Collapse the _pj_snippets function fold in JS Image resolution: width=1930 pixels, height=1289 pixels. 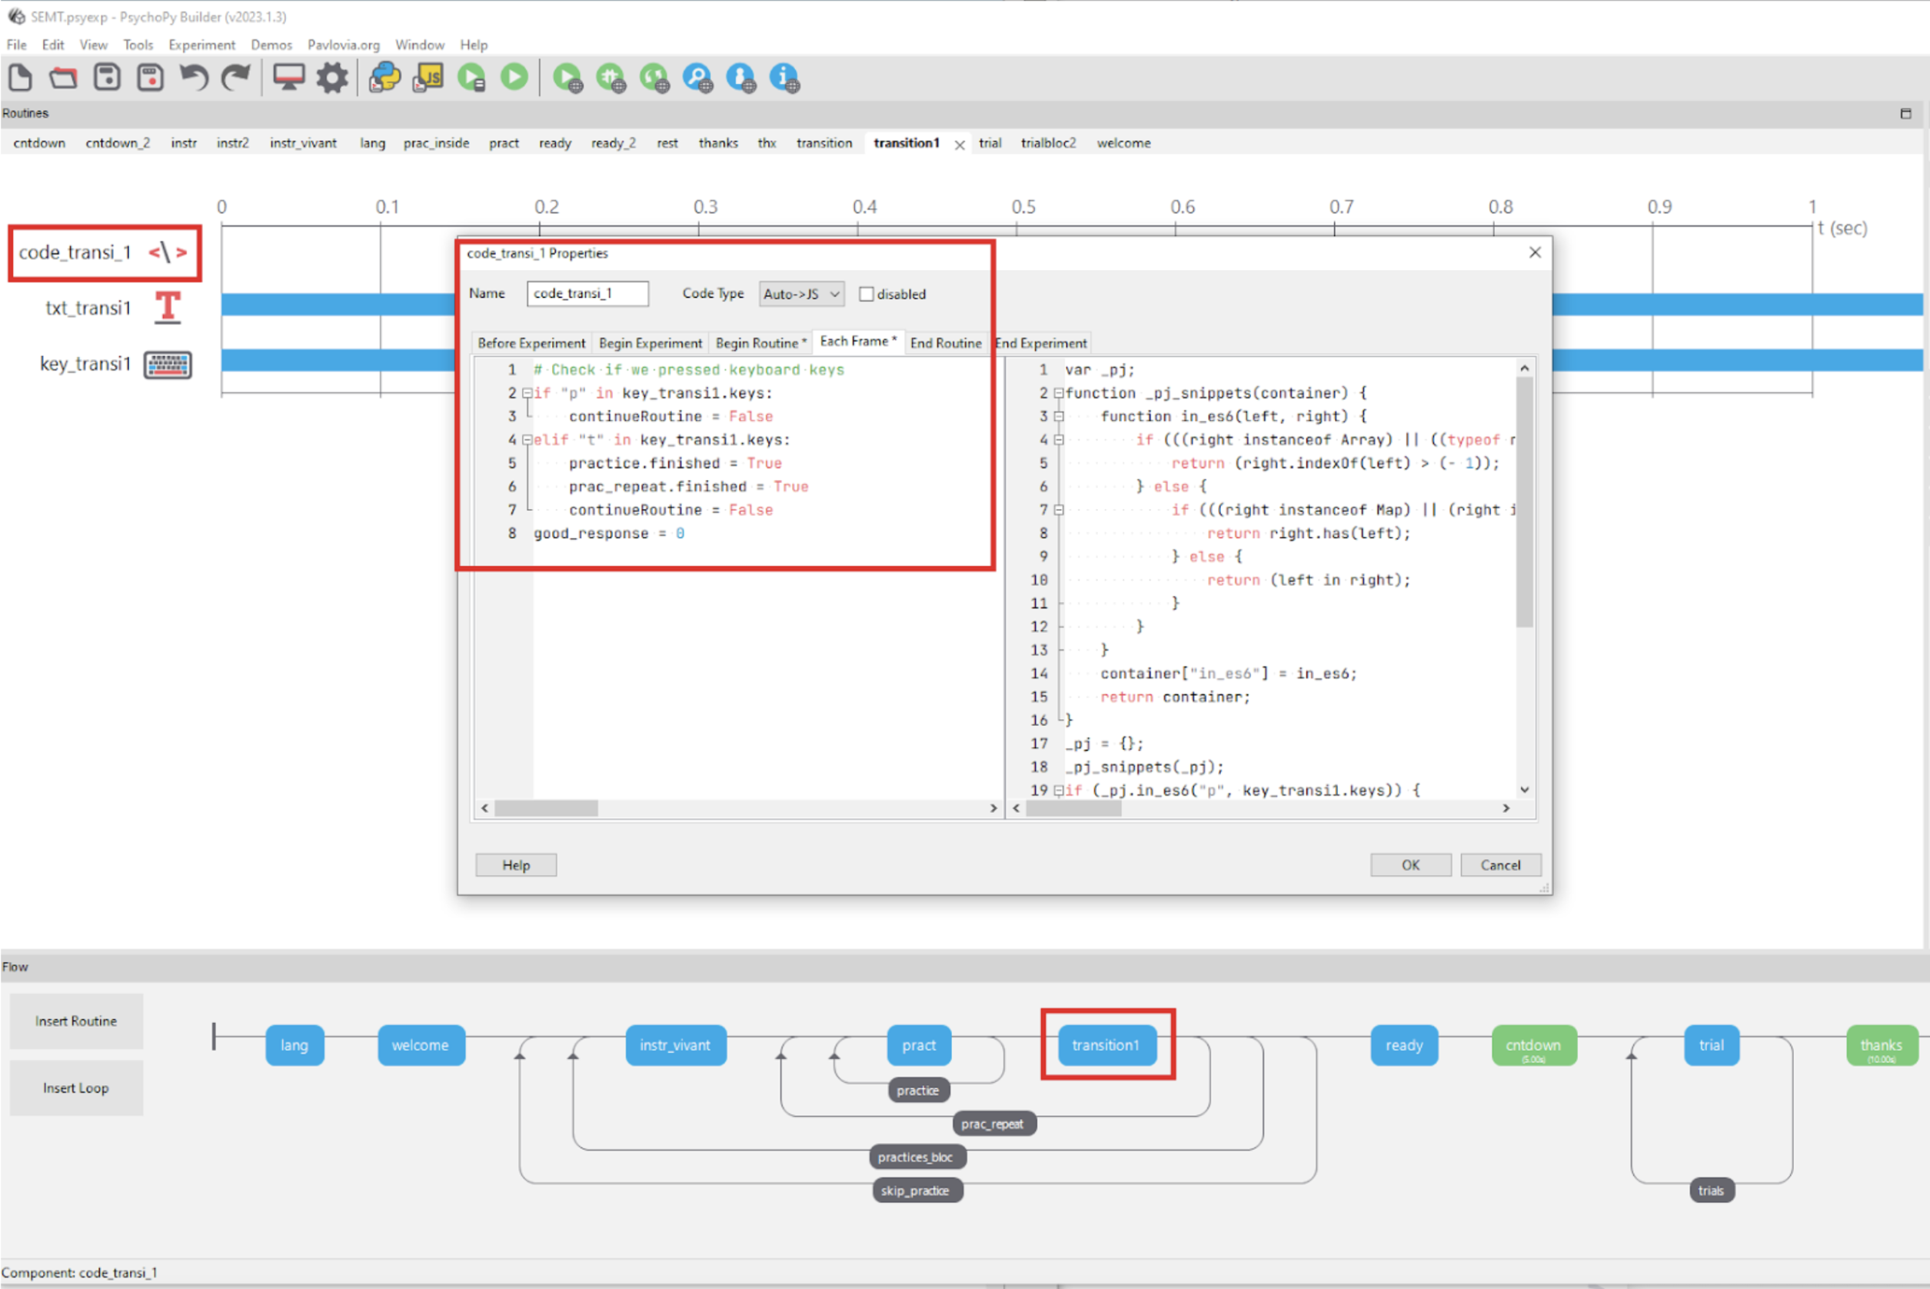(x=1058, y=393)
